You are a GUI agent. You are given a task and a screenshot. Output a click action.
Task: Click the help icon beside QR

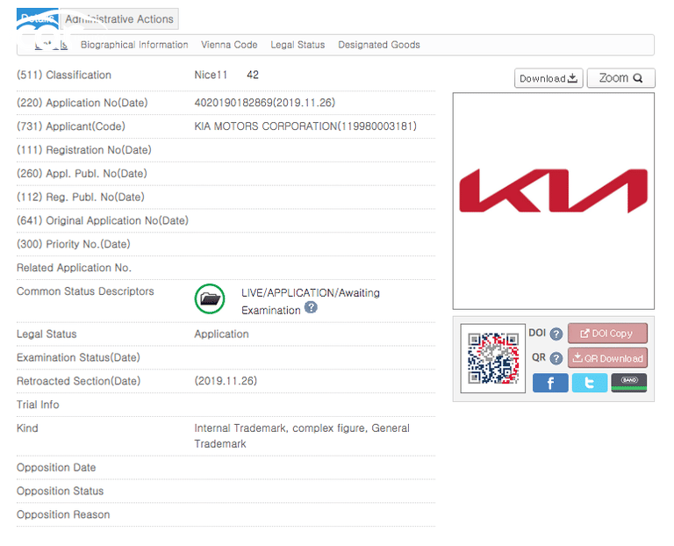tap(556, 358)
